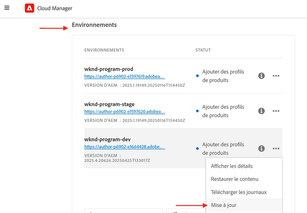Click Ajouter des profils status for wknd-program-stage

[223, 111]
